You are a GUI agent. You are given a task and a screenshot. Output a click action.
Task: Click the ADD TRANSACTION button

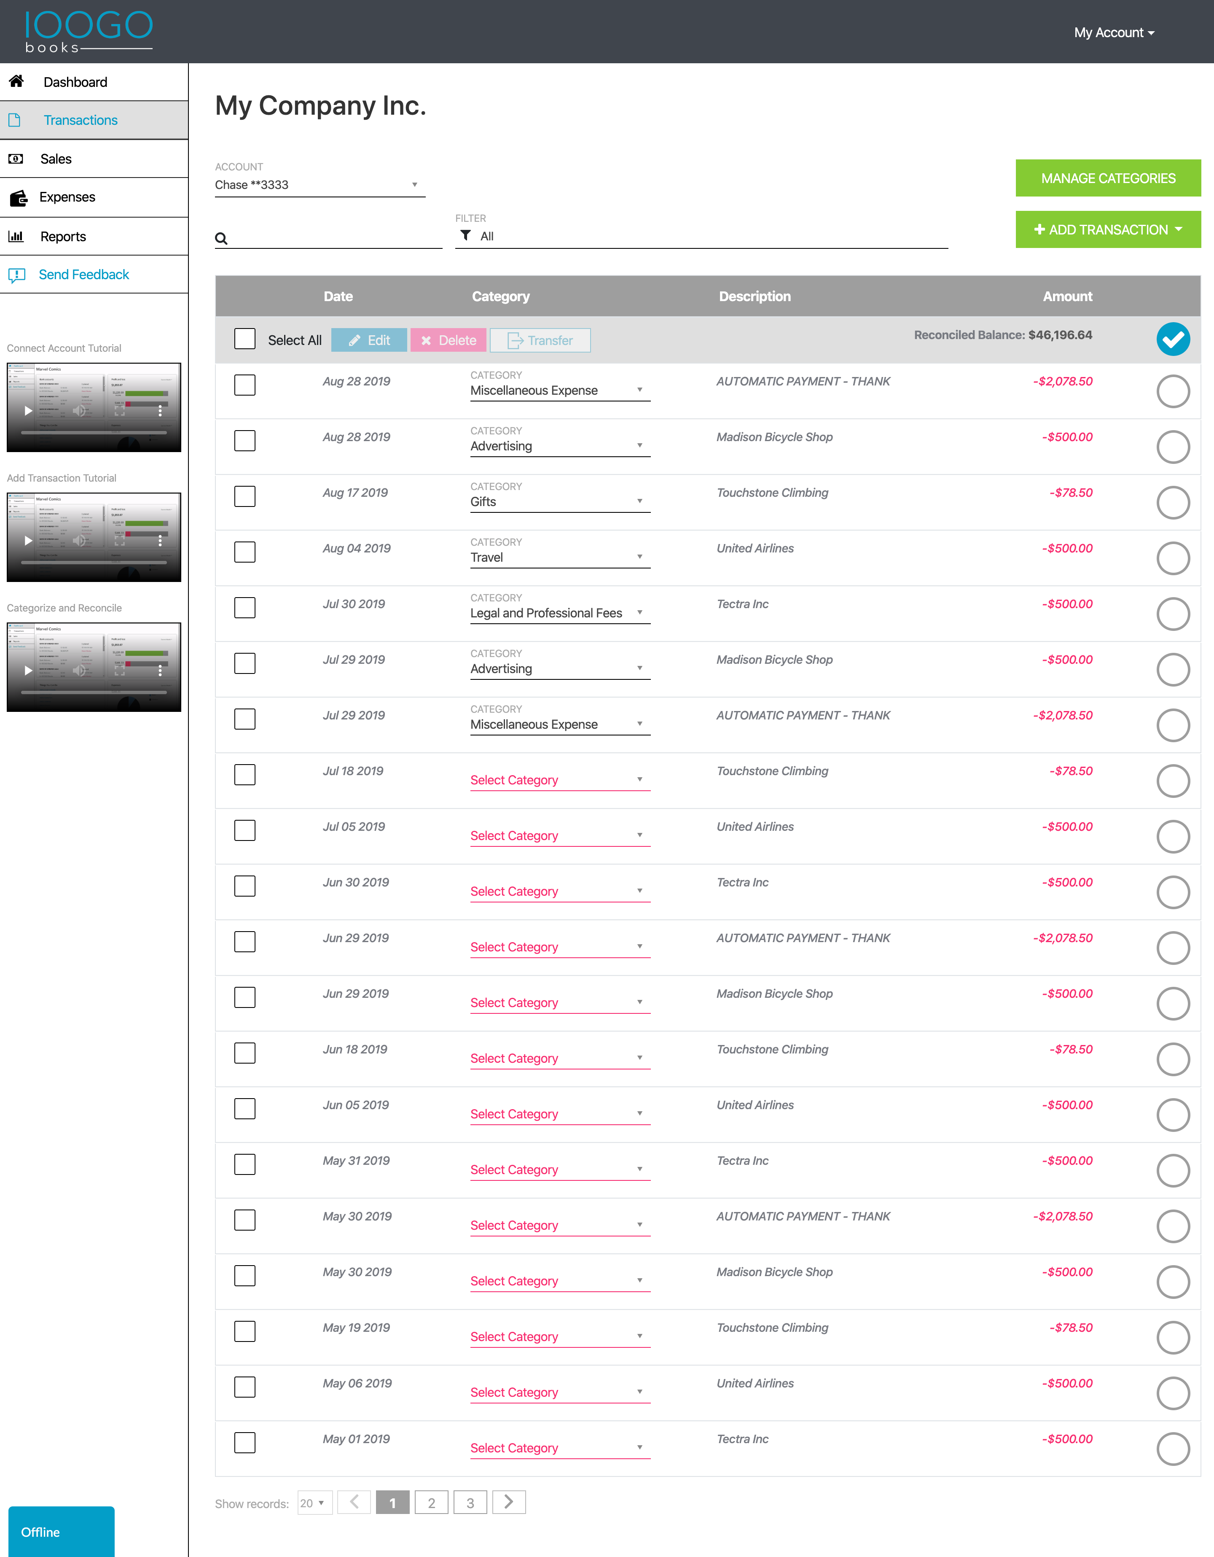click(x=1108, y=229)
